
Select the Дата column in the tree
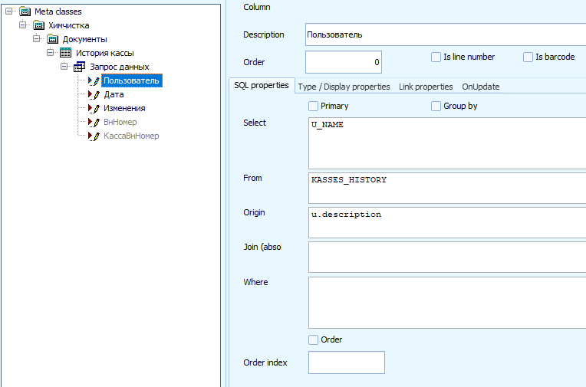tap(114, 94)
